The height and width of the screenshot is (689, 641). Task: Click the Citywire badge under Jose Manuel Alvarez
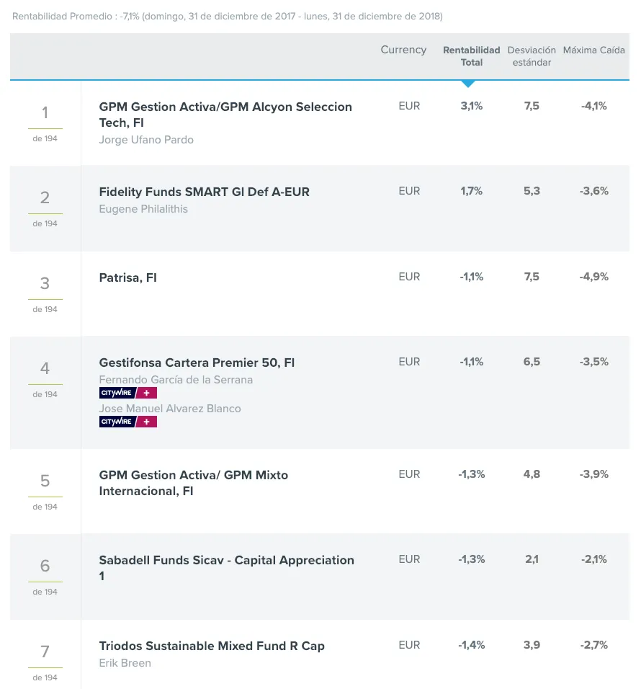point(127,422)
